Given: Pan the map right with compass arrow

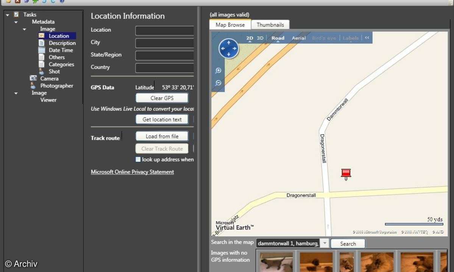Looking at the screenshot, I should (234, 48).
